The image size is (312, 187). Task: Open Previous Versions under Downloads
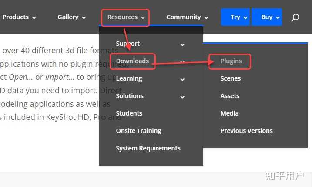tap(247, 131)
